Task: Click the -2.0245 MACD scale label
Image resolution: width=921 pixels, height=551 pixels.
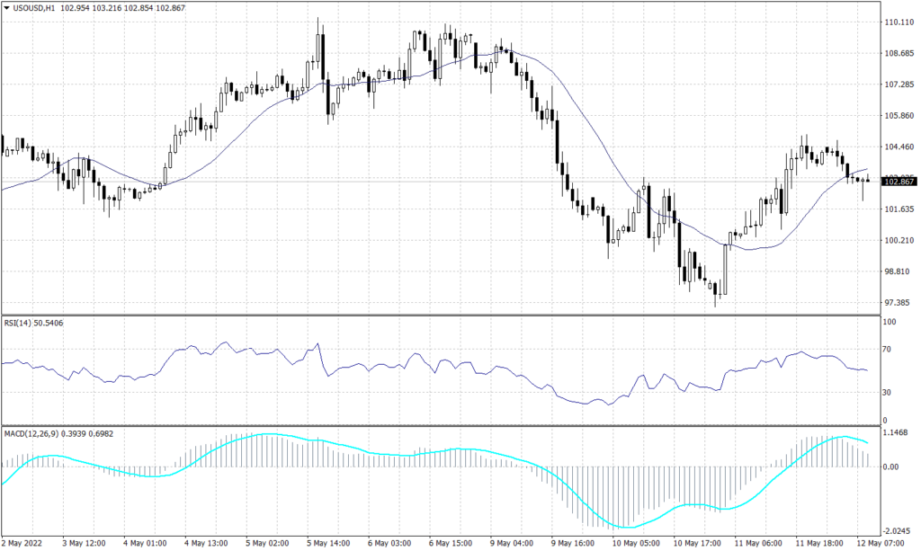Action: point(897,529)
